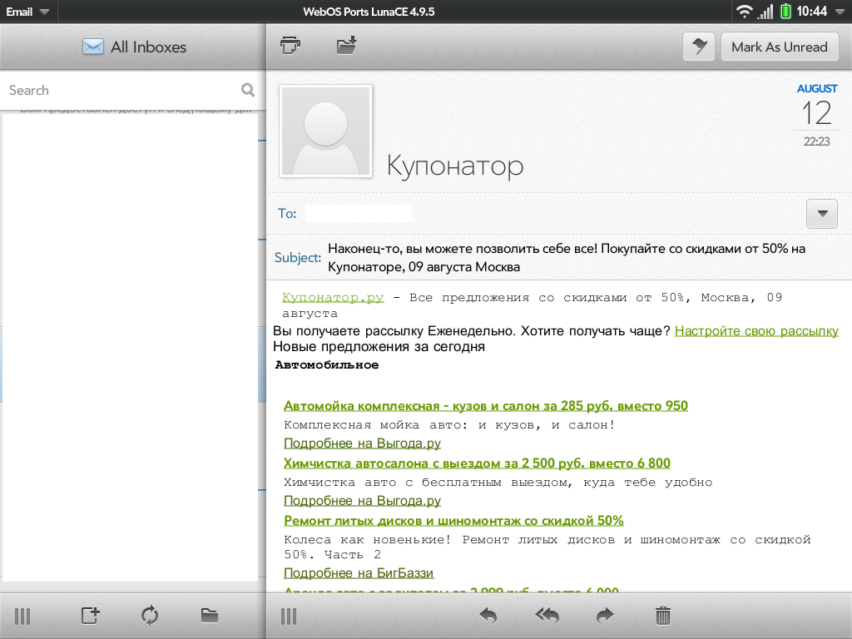The width and height of the screenshot is (852, 639).
Task: Reply to this email
Action: (x=488, y=616)
